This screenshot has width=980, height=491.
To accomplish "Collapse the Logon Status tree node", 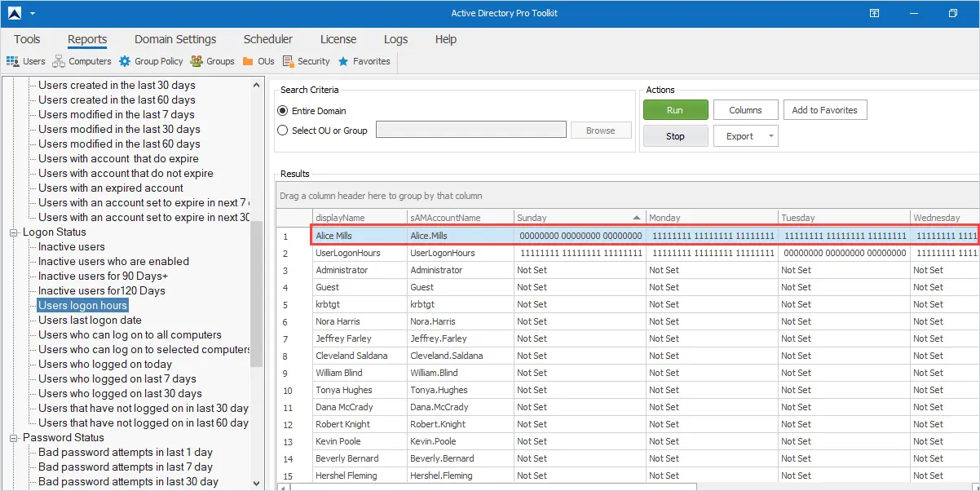I will (x=14, y=232).
